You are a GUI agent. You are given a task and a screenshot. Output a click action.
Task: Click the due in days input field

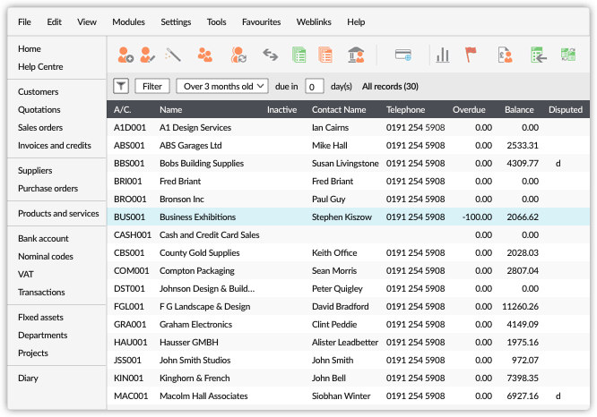click(x=315, y=87)
